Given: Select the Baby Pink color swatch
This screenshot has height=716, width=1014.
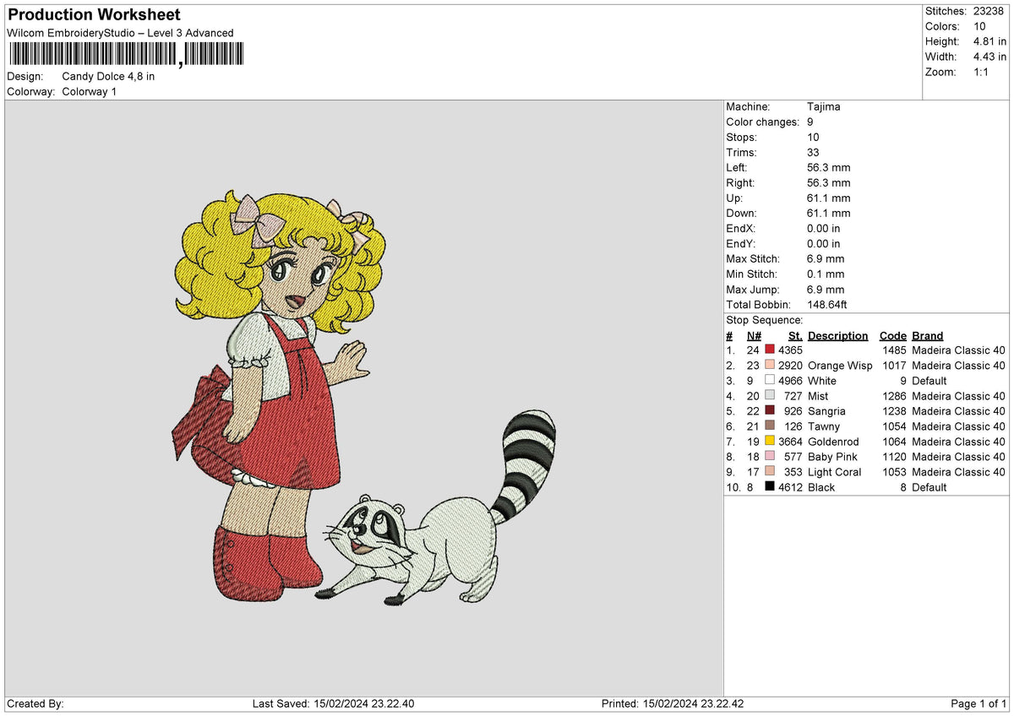Looking at the screenshot, I should click(770, 456).
